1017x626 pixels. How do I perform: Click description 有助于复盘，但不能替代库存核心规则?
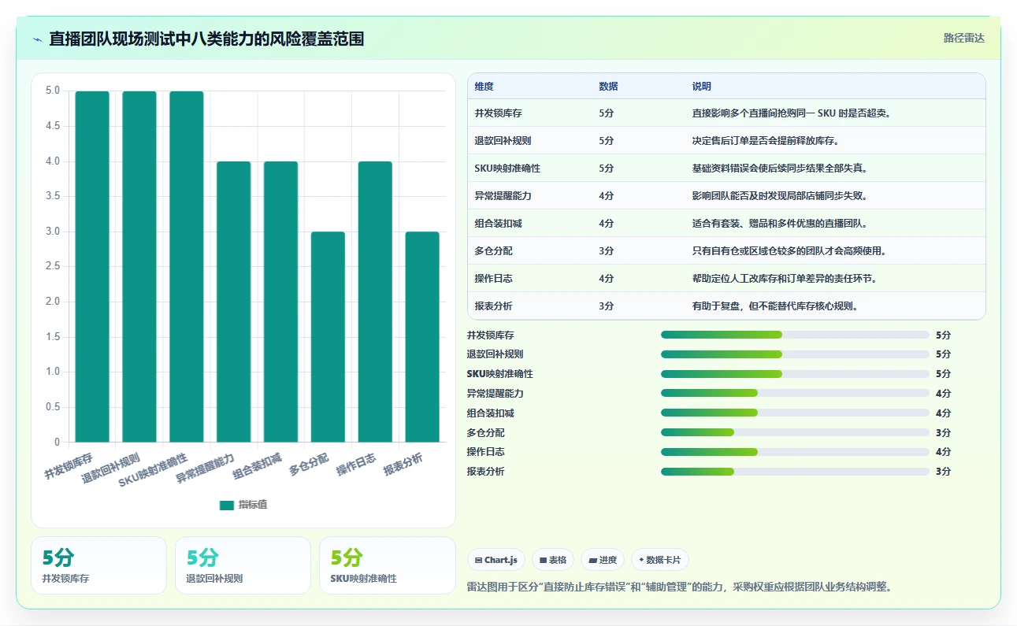tap(775, 306)
